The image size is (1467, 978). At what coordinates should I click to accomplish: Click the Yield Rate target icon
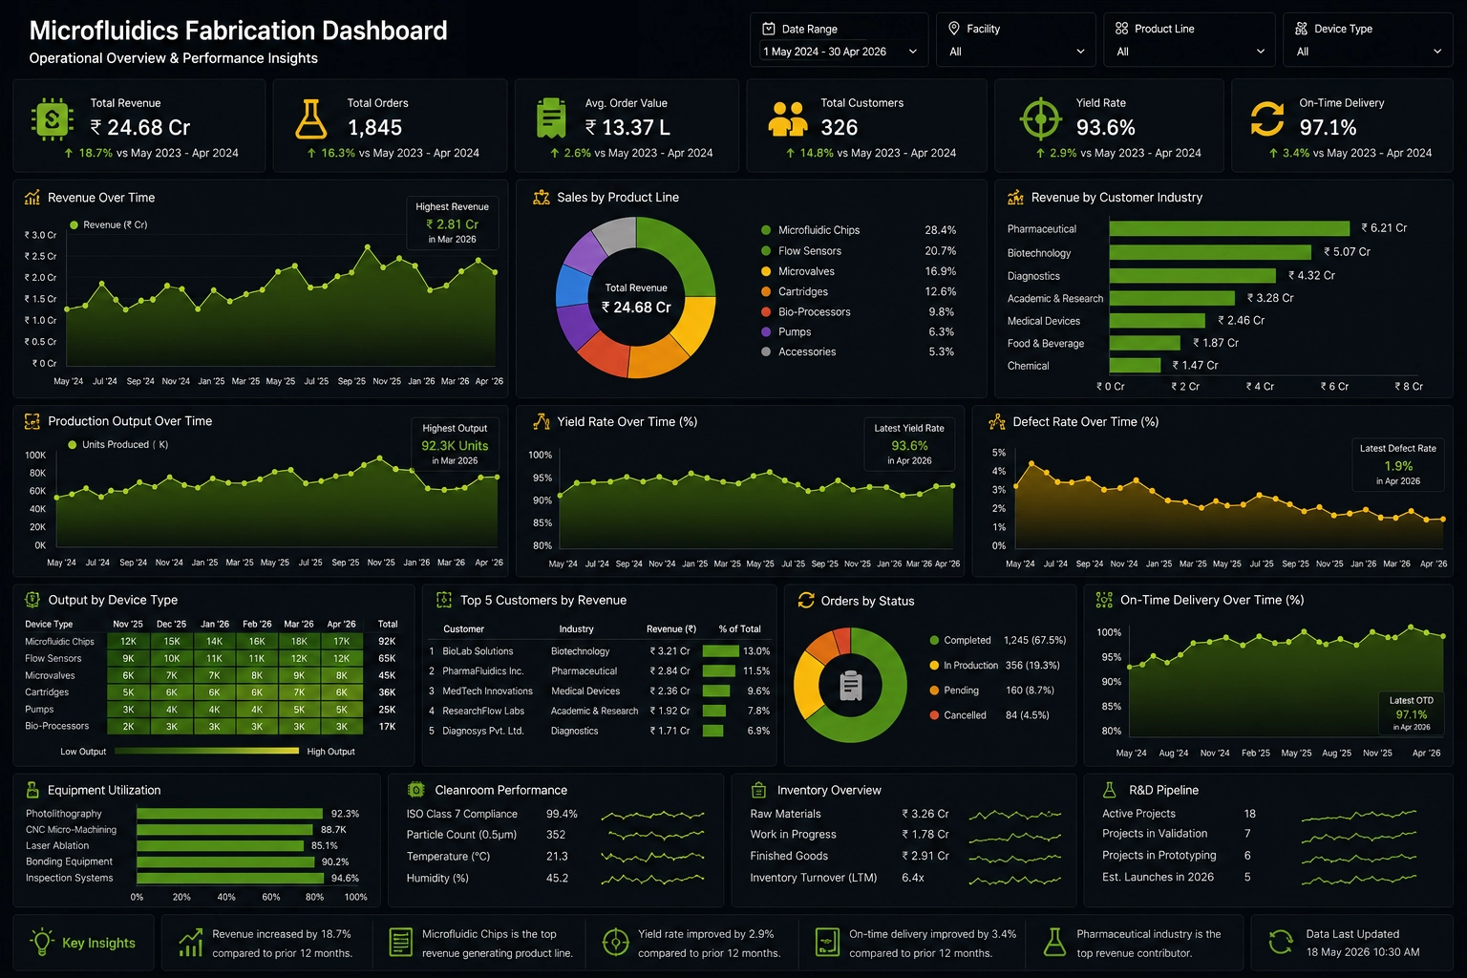(1041, 119)
